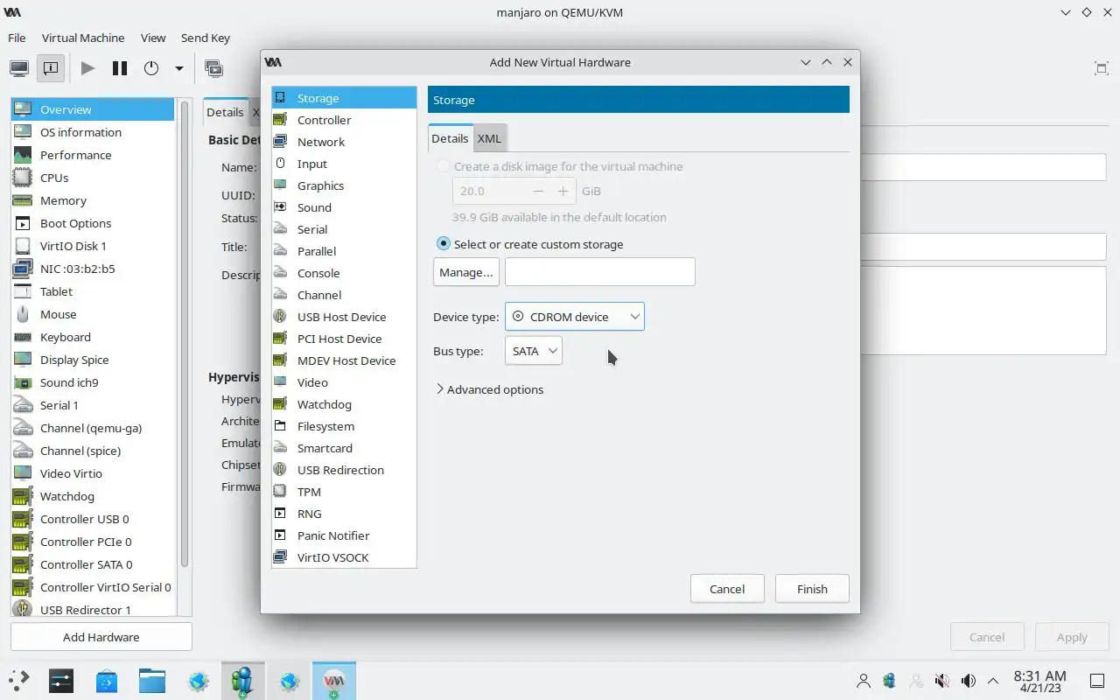Show virtual hardware details icon
The image size is (1120, 700).
click(x=51, y=67)
